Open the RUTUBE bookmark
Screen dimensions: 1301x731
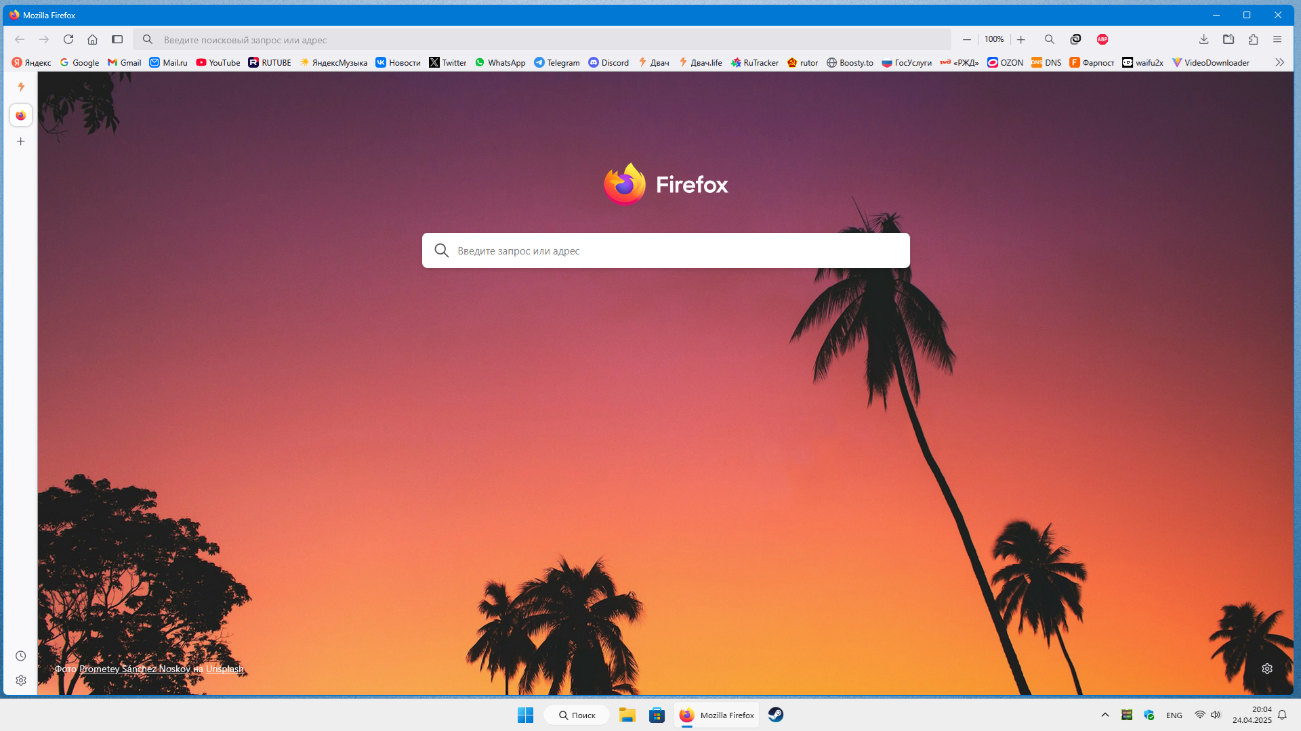270,62
